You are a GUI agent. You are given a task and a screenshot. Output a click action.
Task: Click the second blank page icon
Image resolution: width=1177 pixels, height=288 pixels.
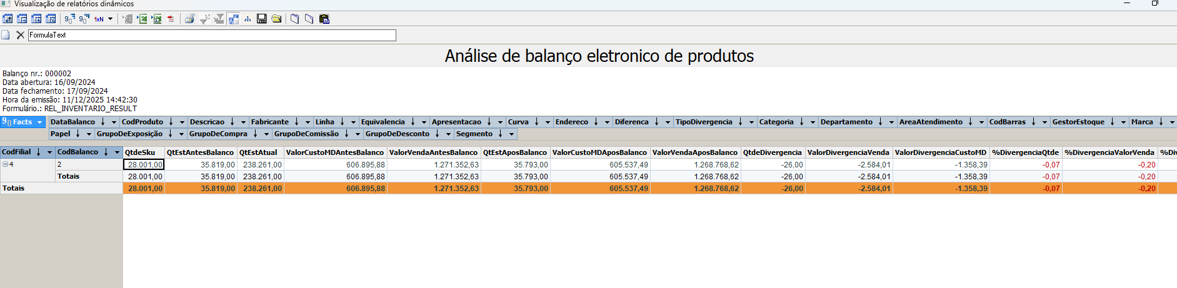coord(309,19)
